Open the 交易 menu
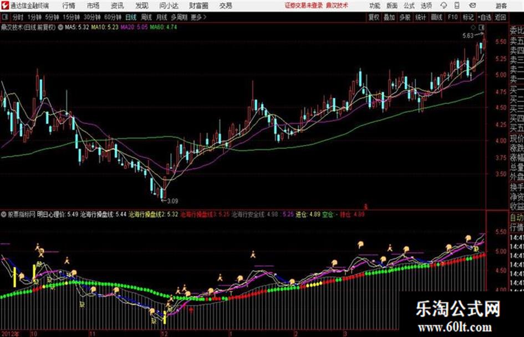The image size is (524, 337). coord(226,6)
